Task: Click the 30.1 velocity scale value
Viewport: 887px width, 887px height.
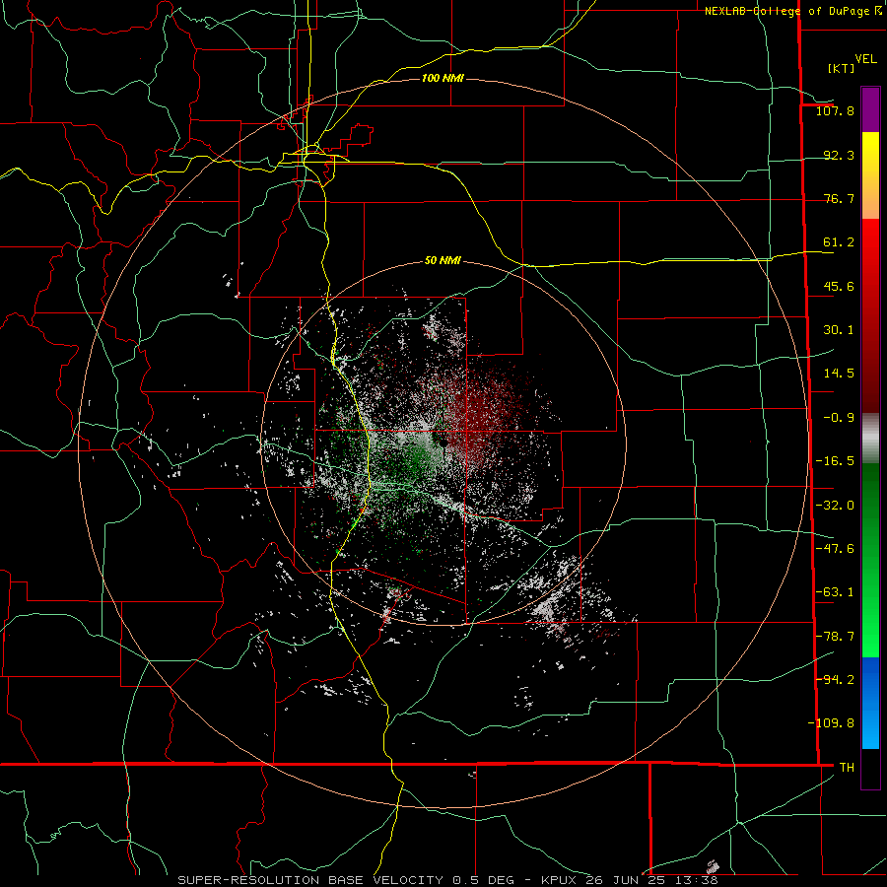Action: [839, 330]
